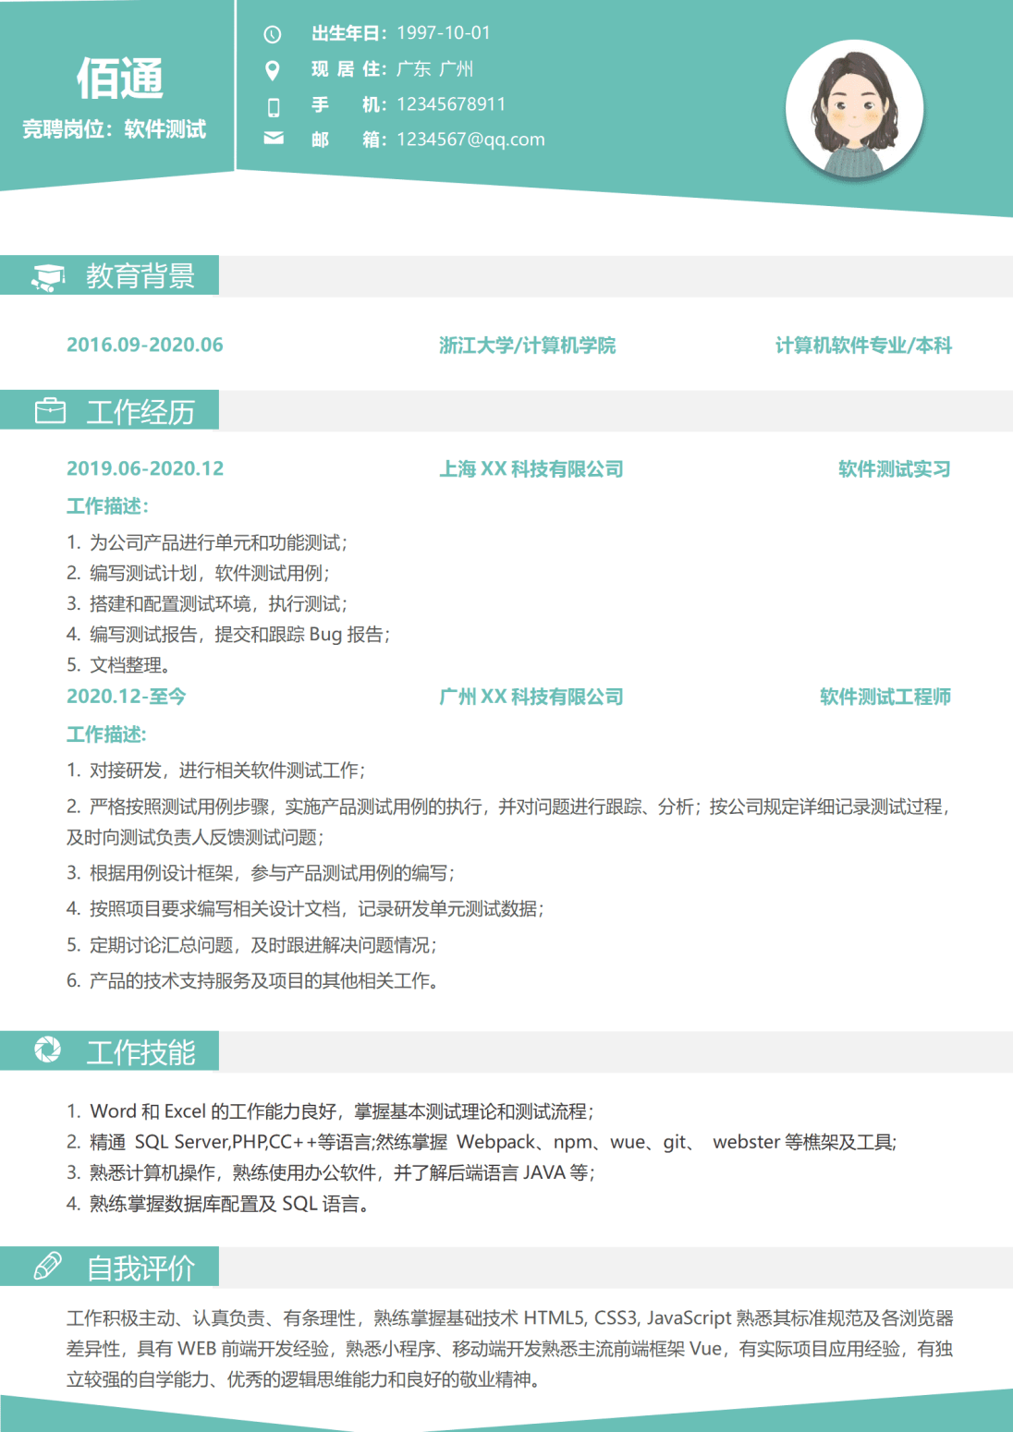
Task: Click the 工作技能 section heading
Action: pyautogui.click(x=140, y=1052)
